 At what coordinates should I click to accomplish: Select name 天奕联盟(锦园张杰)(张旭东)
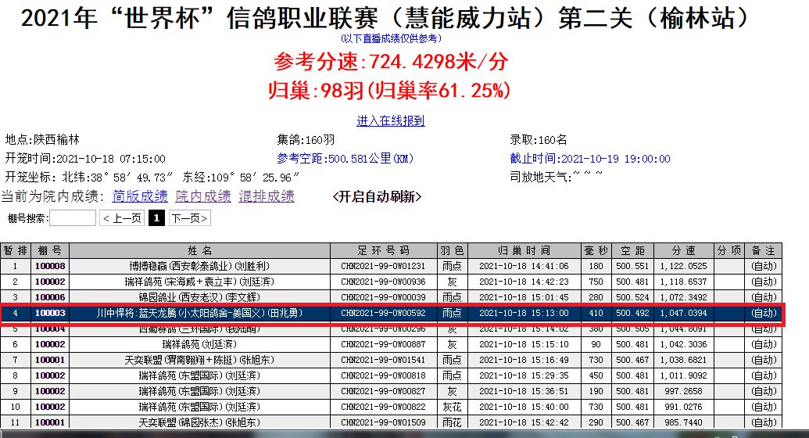click(x=199, y=422)
